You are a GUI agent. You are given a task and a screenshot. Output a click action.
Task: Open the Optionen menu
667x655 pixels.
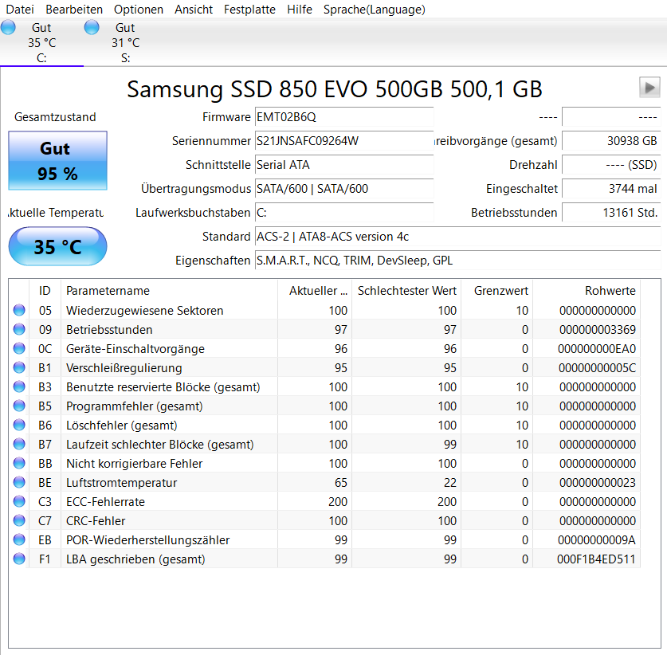click(138, 10)
